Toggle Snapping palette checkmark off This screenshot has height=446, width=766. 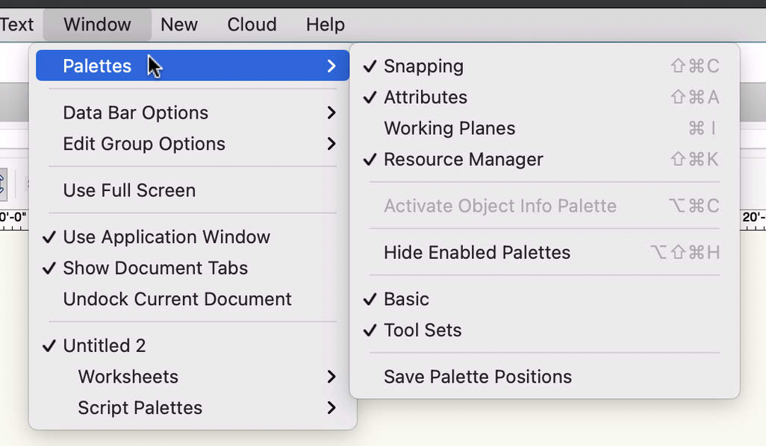423,66
